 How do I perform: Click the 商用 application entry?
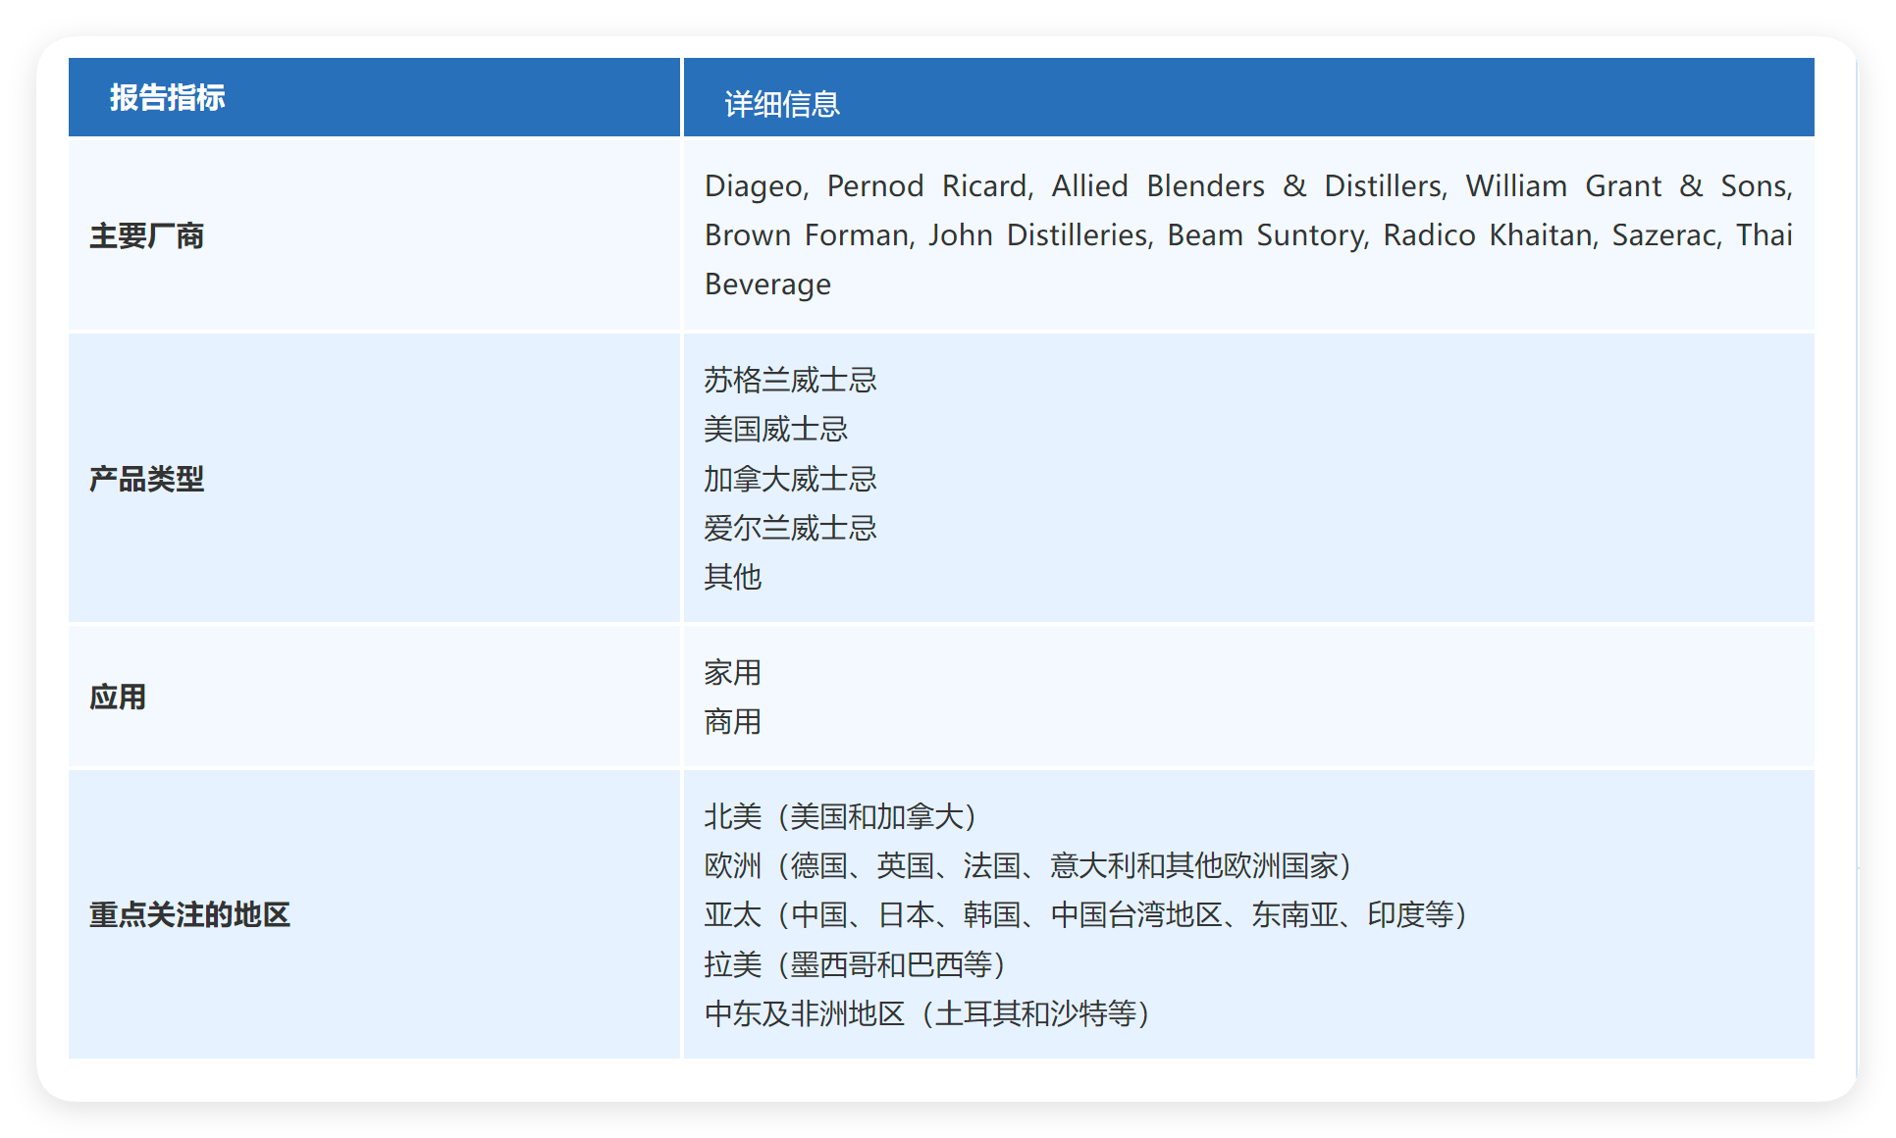732,721
